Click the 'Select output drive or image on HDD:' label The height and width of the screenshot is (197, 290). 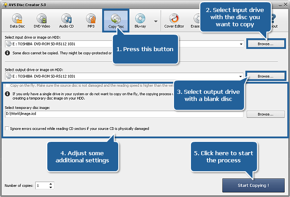pyautogui.click(x=34, y=70)
